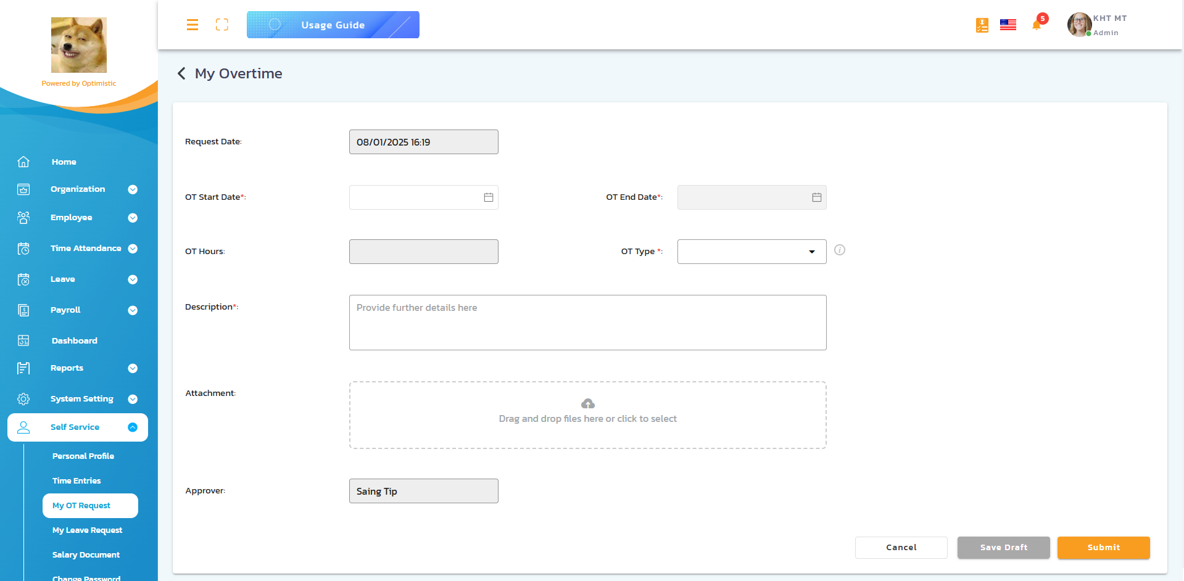
Task: Collapse the Self Service section
Action: pyautogui.click(x=133, y=427)
